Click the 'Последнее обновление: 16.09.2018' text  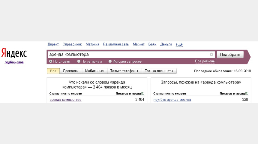(223, 71)
